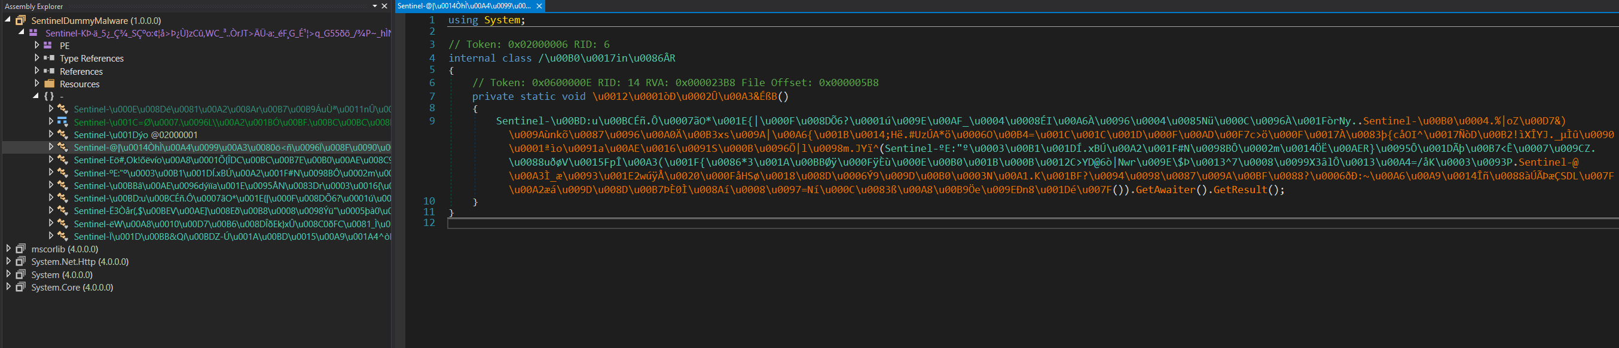
Task: Expand the System.Net.Http assembly node
Action: (8, 261)
